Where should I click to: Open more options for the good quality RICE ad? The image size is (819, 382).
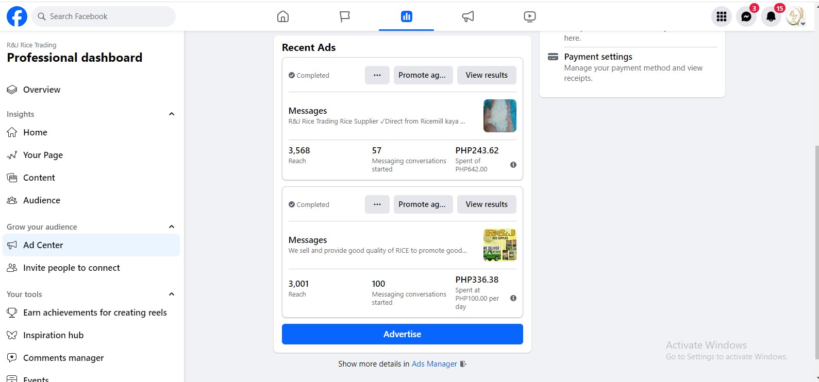377,204
